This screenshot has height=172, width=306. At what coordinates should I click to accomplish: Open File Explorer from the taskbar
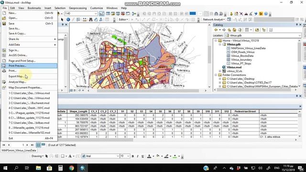pyautogui.click(x=38, y=168)
